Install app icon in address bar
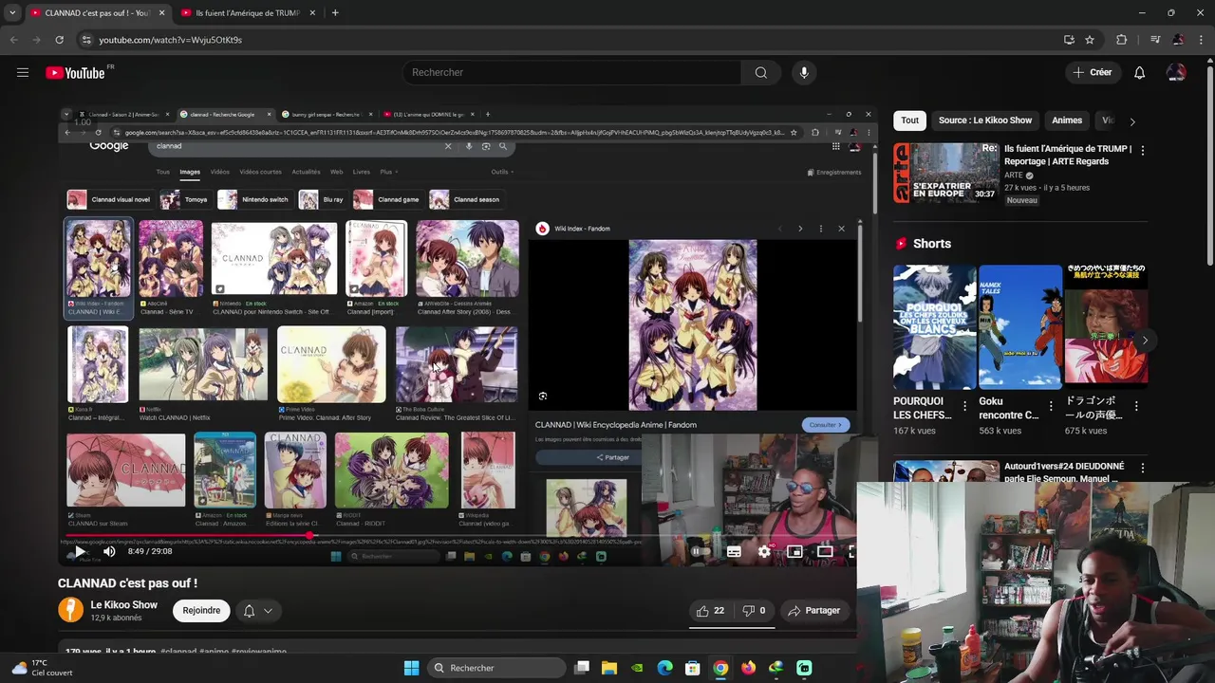Image resolution: width=1215 pixels, height=683 pixels. click(1069, 40)
